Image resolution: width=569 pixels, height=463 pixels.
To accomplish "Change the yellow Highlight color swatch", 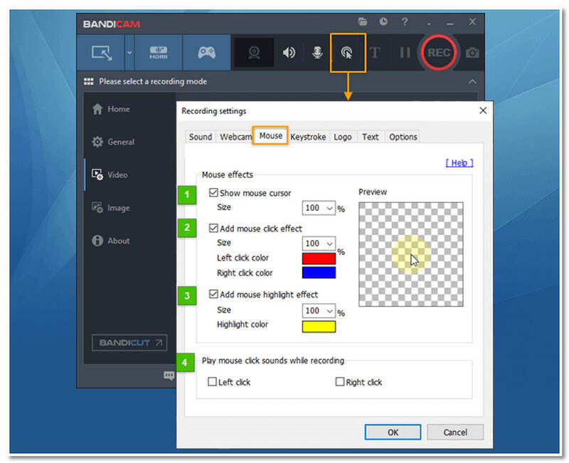I will click(319, 326).
